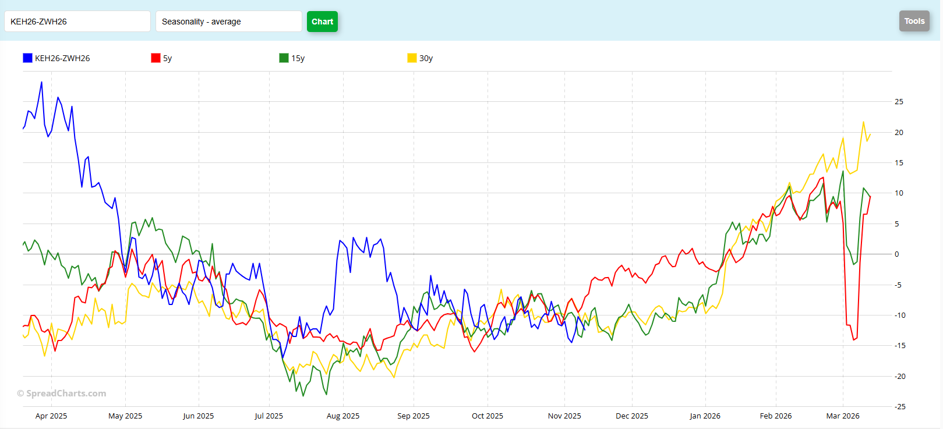Click the Aug 2025 x-axis label
This screenshot has height=429, width=943.
click(x=343, y=416)
